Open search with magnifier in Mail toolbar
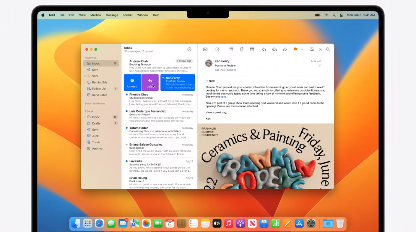The image size is (416, 232). [328, 49]
